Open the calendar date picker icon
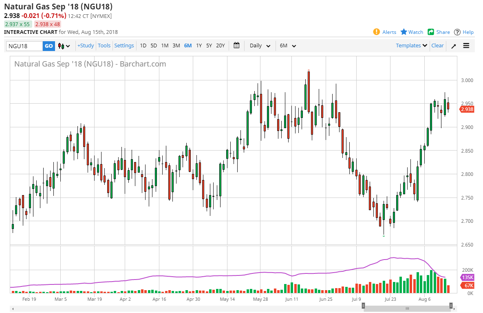 (236, 46)
